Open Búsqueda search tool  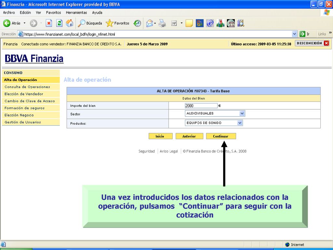[90, 23]
